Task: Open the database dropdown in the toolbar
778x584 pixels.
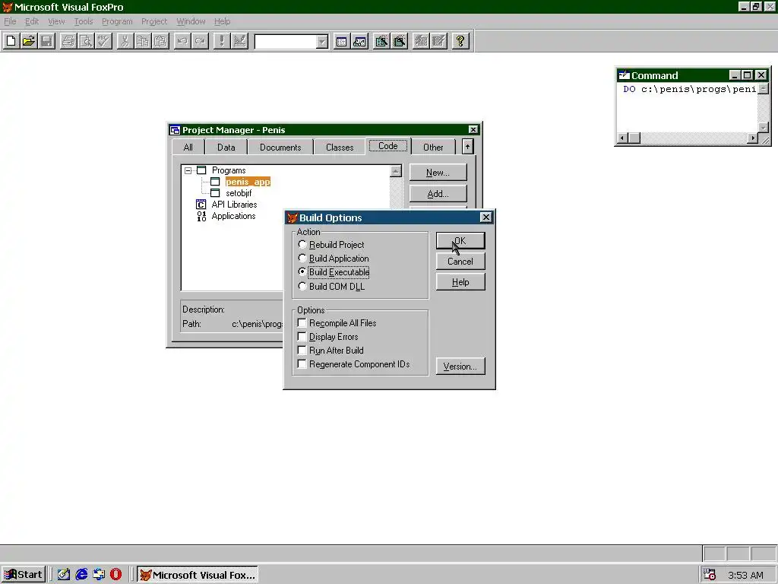Action: 322,42
